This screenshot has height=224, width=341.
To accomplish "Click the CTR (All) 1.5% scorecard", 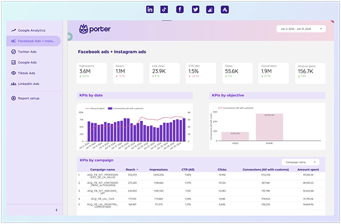I will 201,73.
